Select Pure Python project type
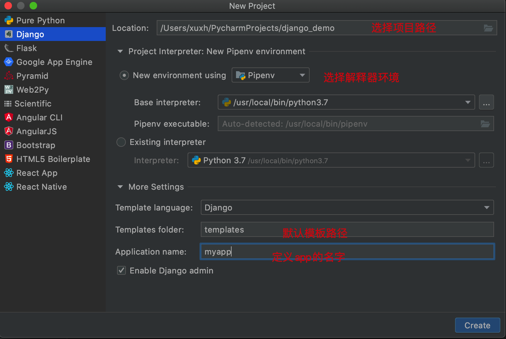Screen dimensions: 506x339 click(x=53, y=20)
